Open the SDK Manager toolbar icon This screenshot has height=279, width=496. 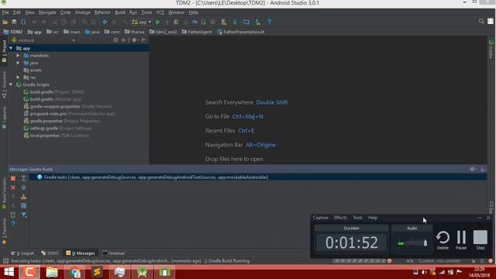258,22
